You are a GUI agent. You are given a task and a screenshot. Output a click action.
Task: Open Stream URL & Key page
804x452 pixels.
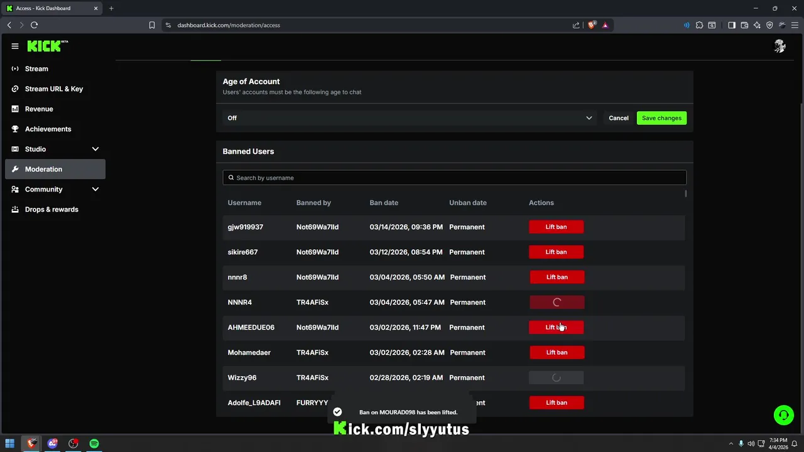pos(55,89)
